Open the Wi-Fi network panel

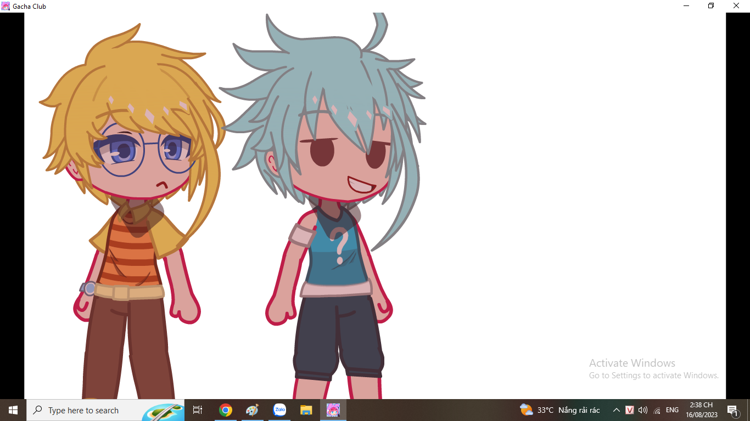click(657, 410)
